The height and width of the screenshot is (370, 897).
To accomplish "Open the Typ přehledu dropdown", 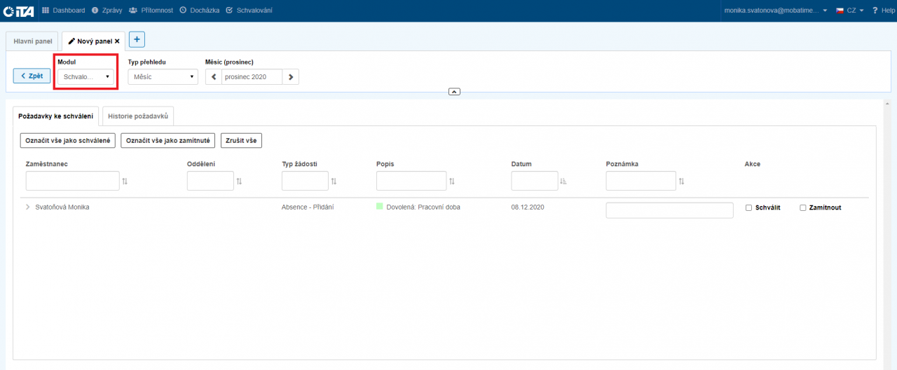I will tap(163, 76).
